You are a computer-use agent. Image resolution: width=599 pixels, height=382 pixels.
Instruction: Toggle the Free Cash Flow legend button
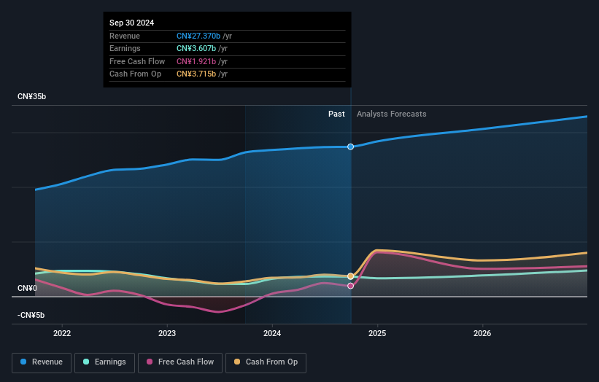(x=180, y=362)
